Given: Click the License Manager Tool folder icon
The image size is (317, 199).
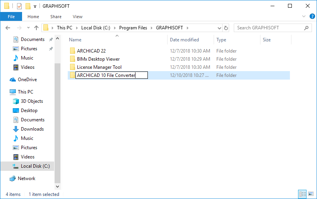Looking at the screenshot, I should (72, 67).
